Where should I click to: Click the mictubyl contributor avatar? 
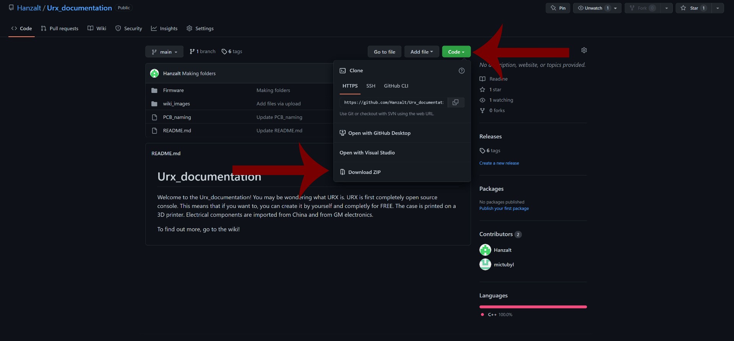point(485,265)
